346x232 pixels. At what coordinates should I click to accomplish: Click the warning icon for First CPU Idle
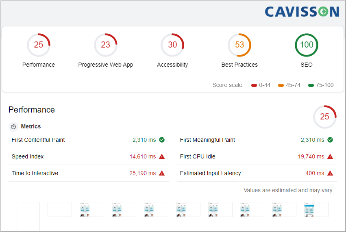(x=330, y=156)
